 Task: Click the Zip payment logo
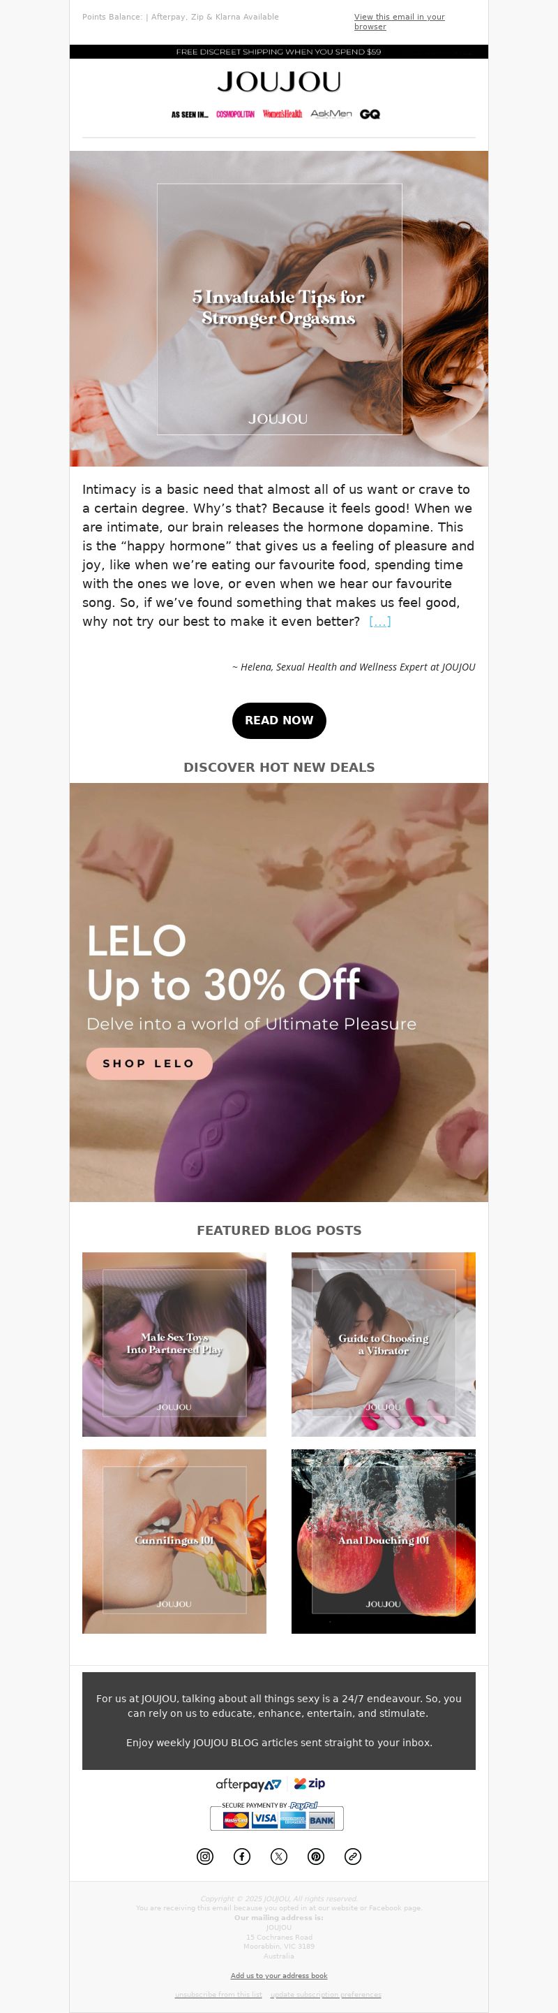click(x=310, y=1783)
